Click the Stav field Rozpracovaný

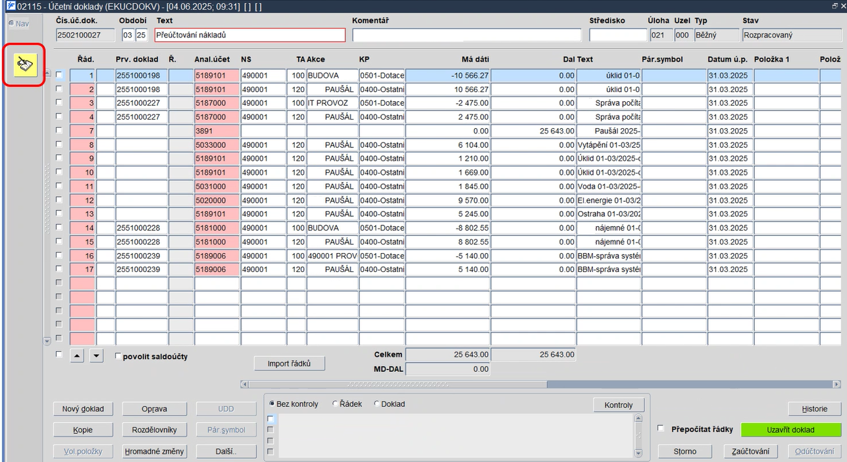point(792,35)
